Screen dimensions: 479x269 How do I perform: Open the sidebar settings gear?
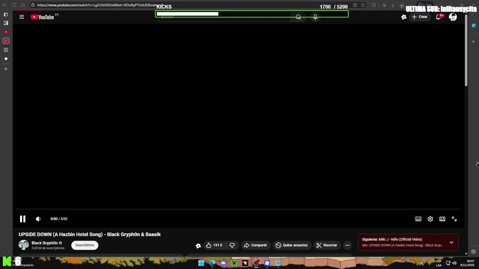click(x=473, y=252)
